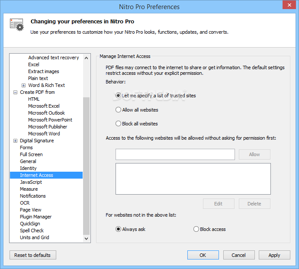Click the preferences gear icon in header
The height and width of the screenshot is (269, 299).
[x=17, y=25]
